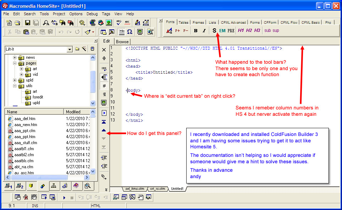Image resolution: width=342 pixels, height=210 pixels.
Task: Launch Extended Replace with the red folder binoculars
Action: click(x=71, y=23)
